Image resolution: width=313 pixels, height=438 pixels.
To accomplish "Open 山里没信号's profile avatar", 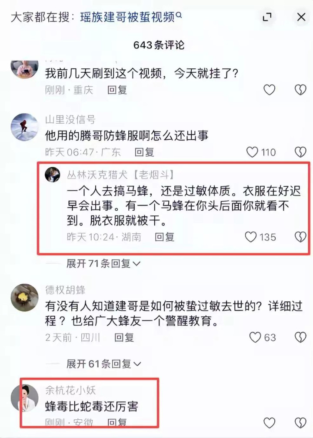I will coord(24,127).
